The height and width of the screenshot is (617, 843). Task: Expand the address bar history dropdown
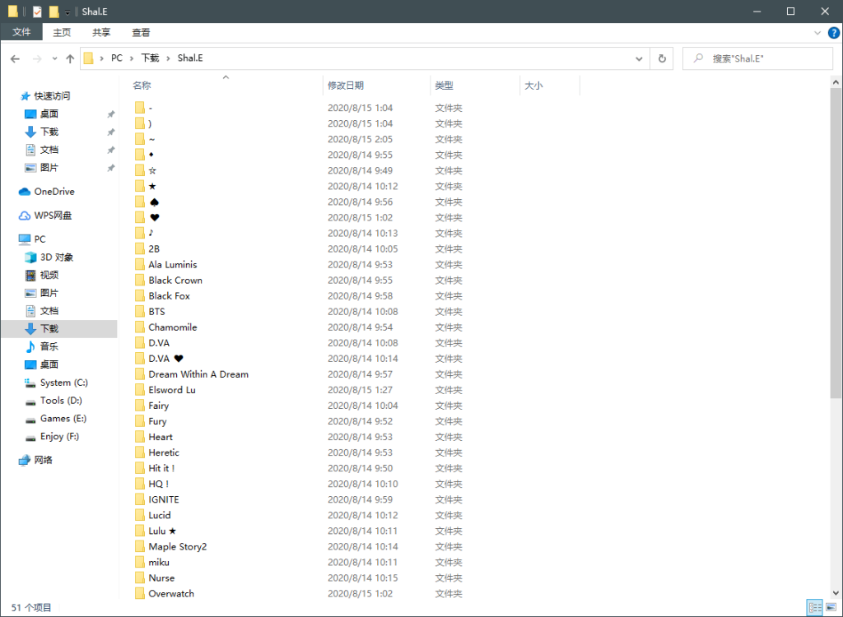[x=639, y=58]
